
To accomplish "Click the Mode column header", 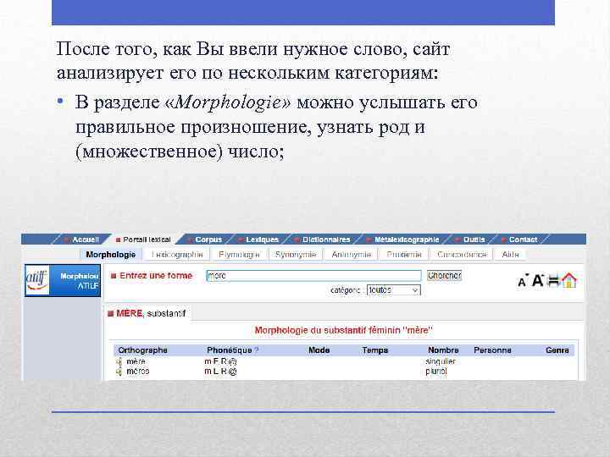I will pos(319,350).
